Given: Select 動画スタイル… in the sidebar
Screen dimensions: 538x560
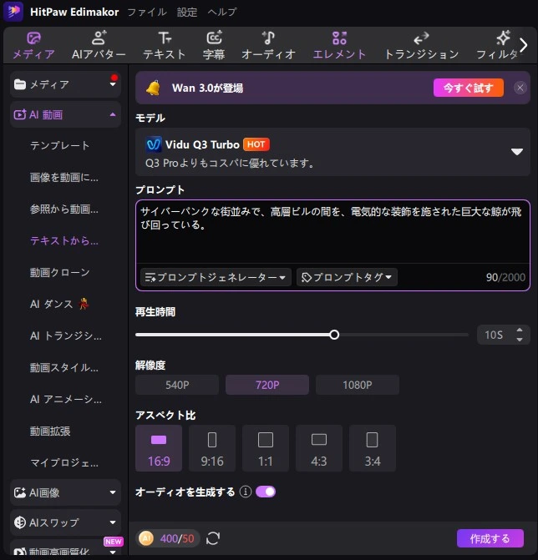Looking at the screenshot, I should pyautogui.click(x=64, y=367).
